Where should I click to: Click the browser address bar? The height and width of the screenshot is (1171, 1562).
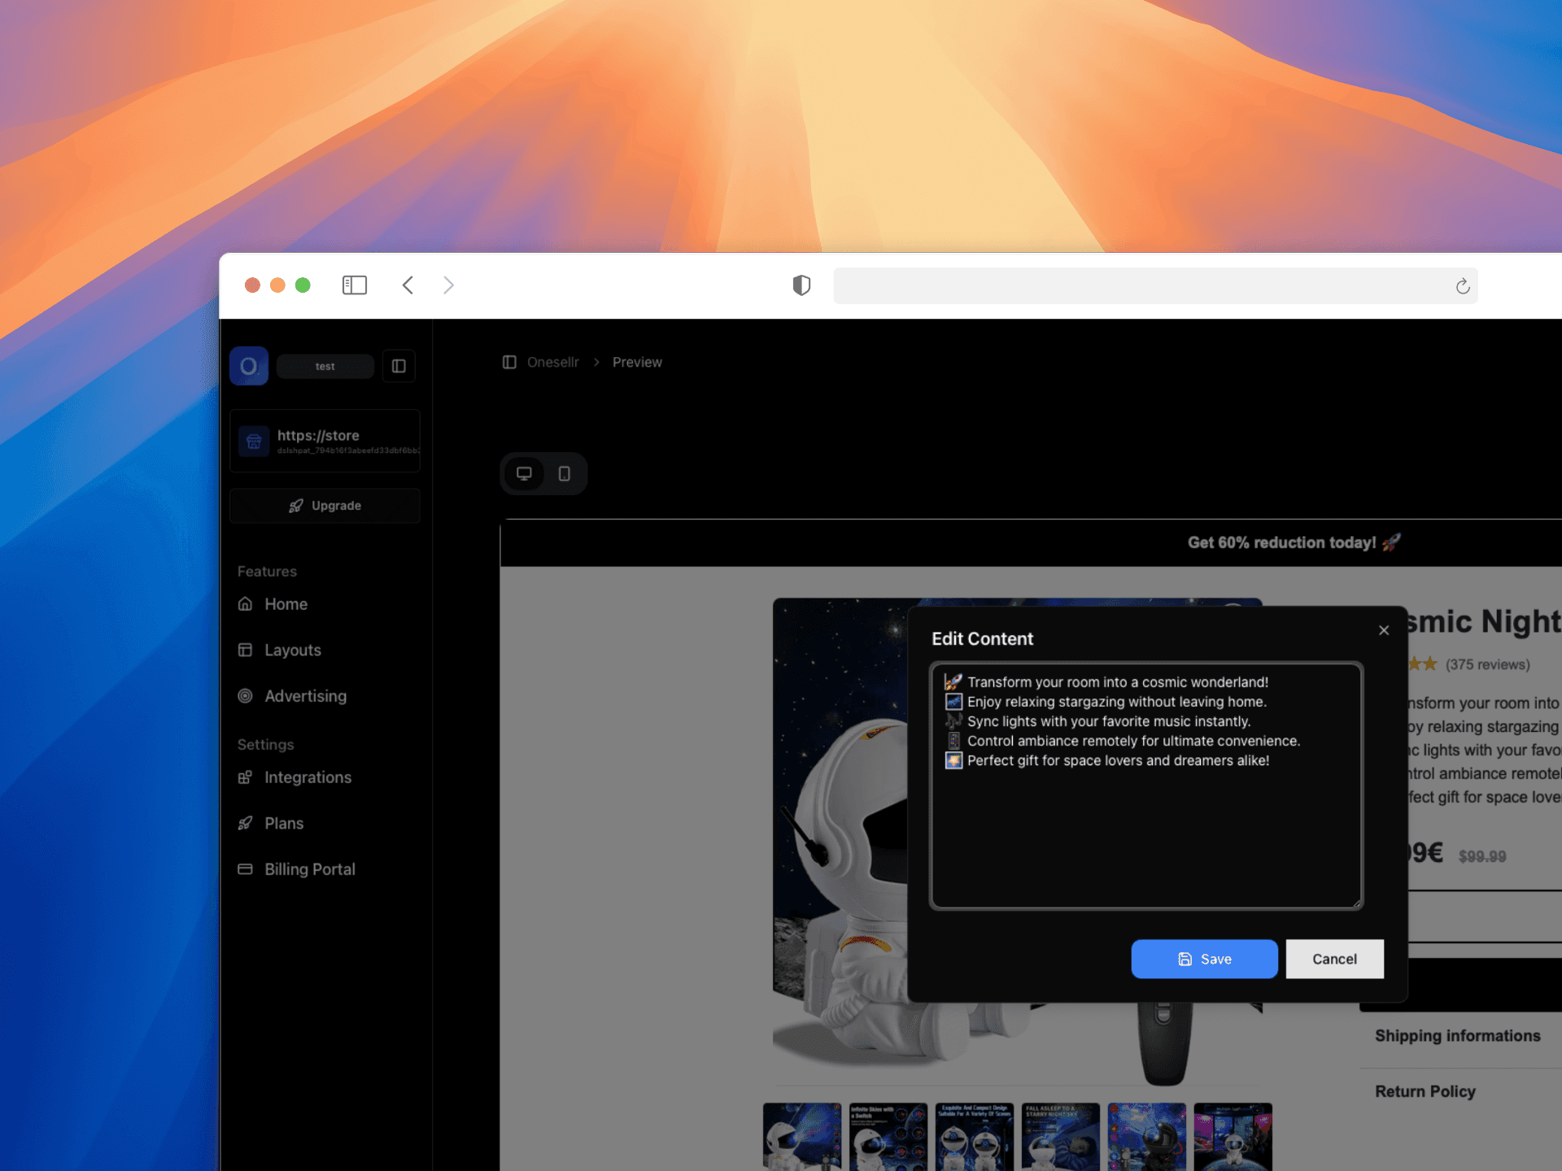tap(1155, 286)
